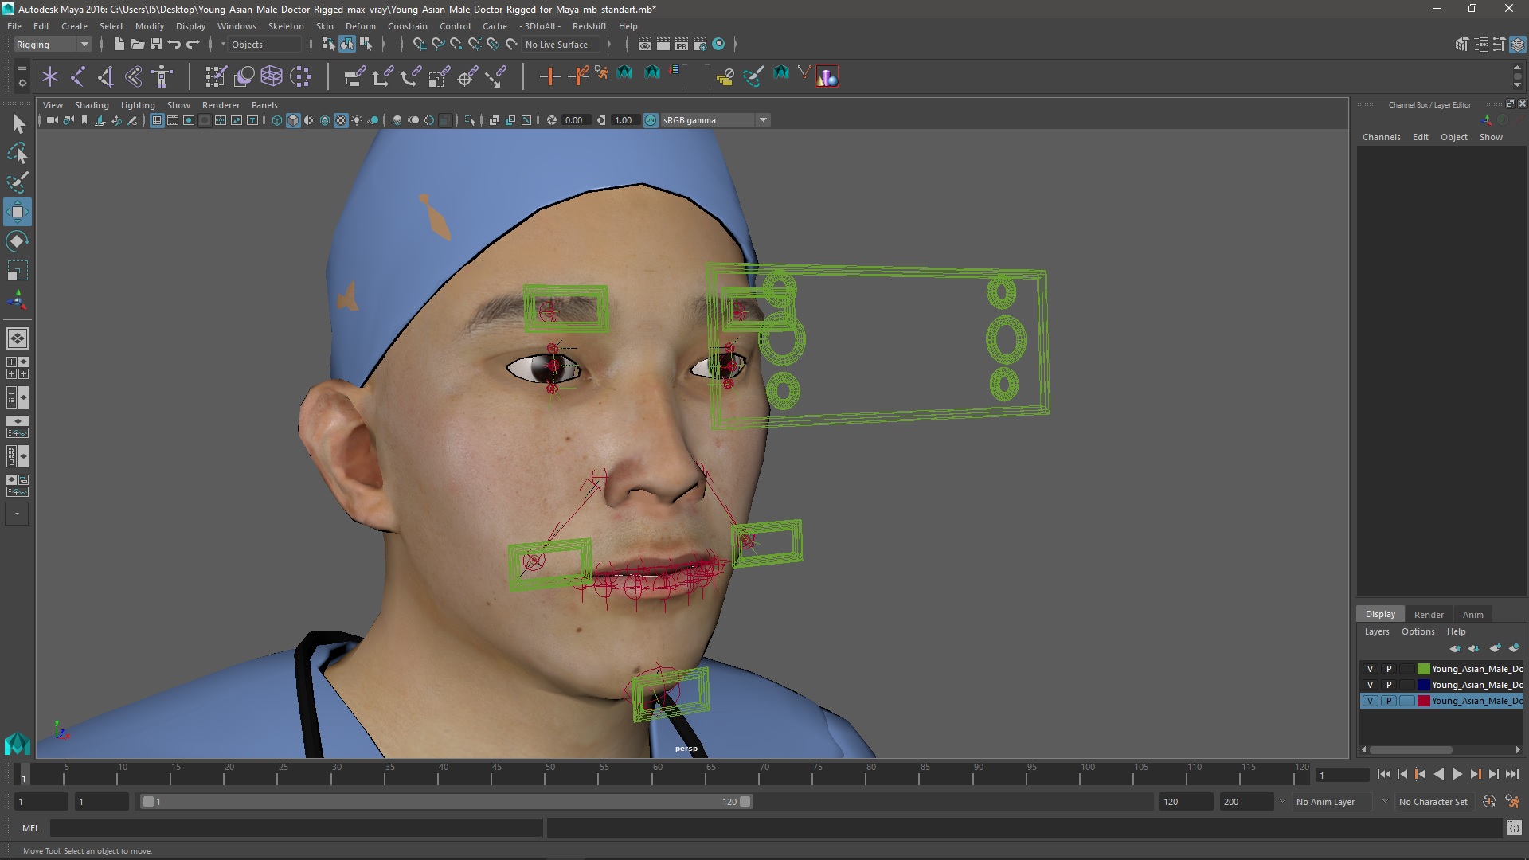Viewport: 1529px width, 860px height.
Task: Open the Rigging menu set dropdown
Action: tap(52, 45)
